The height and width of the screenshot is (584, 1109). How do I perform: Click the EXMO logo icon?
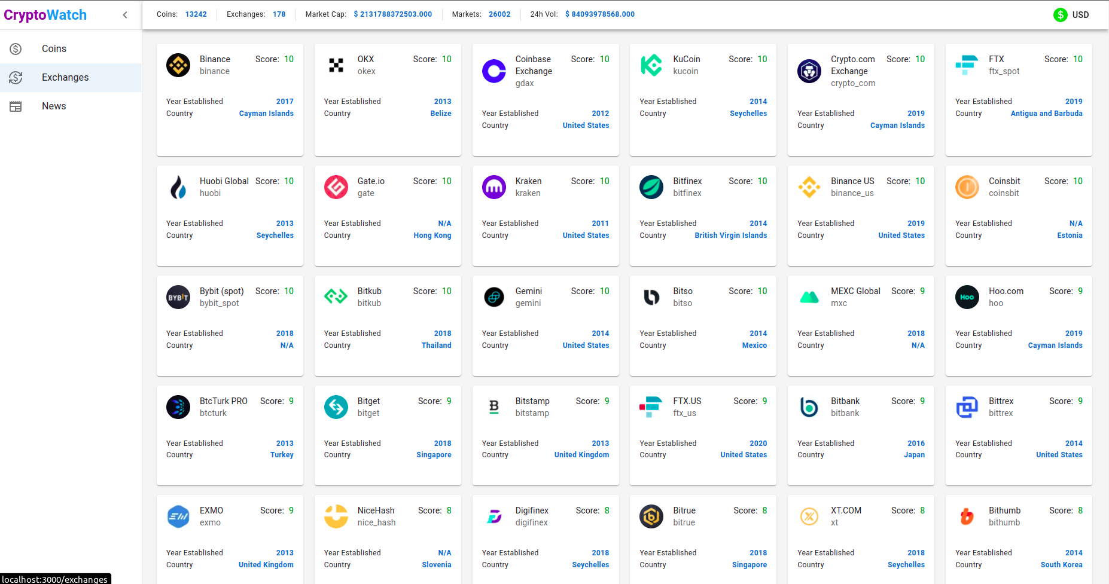pyautogui.click(x=178, y=516)
